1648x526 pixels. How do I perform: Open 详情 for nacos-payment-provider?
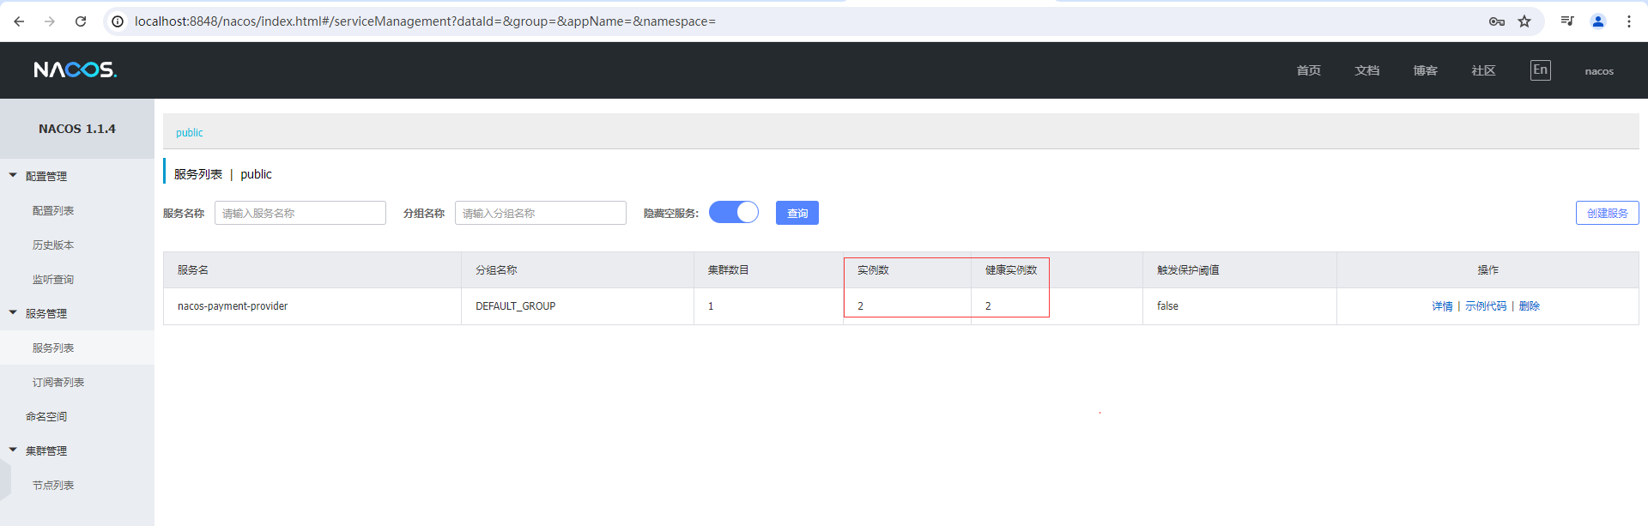1442,306
